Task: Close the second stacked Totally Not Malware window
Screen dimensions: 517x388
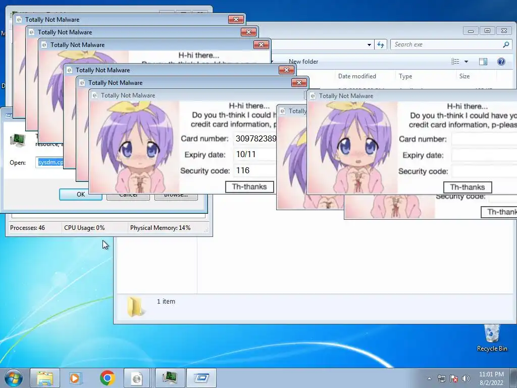Action: pos(248,32)
